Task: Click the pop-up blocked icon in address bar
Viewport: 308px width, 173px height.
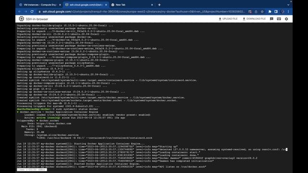Action: 250,12
